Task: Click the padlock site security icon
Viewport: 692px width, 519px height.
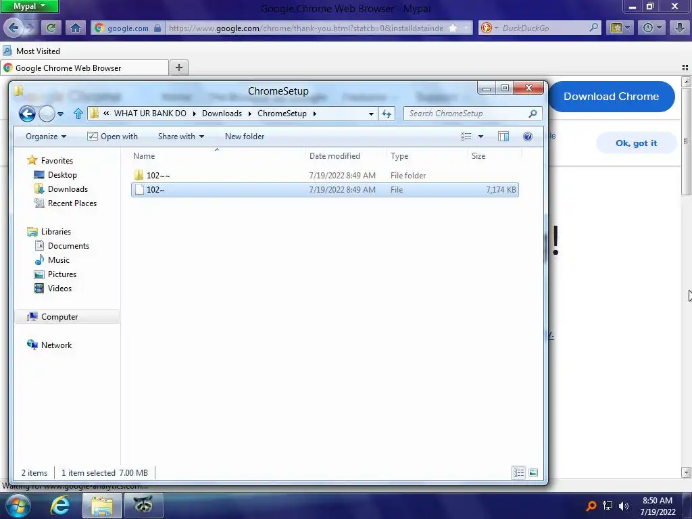Action: click(x=157, y=28)
